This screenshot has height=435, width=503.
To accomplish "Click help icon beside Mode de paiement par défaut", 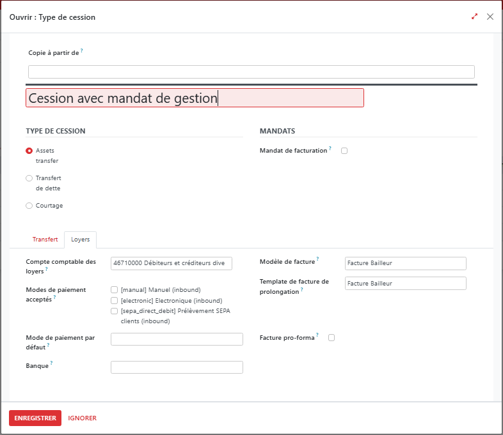I will [x=48, y=344].
